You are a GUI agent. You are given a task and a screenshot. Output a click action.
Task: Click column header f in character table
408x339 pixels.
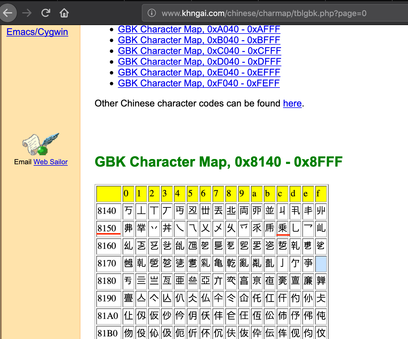[x=321, y=194]
